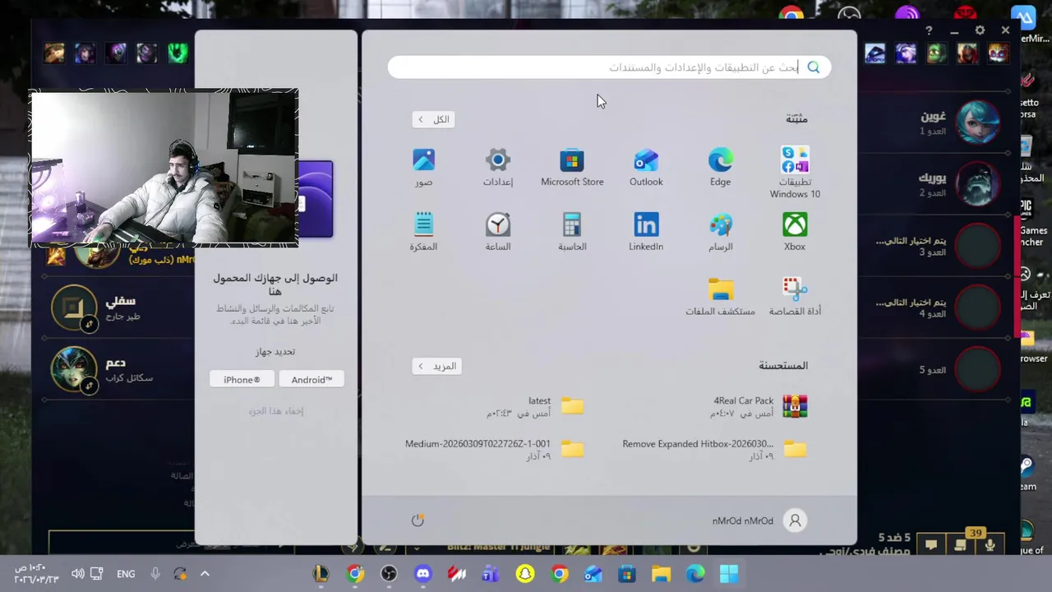Screen dimensions: 1052x592
Task: Open the صور (Photos) pinned app
Action: tap(423, 167)
